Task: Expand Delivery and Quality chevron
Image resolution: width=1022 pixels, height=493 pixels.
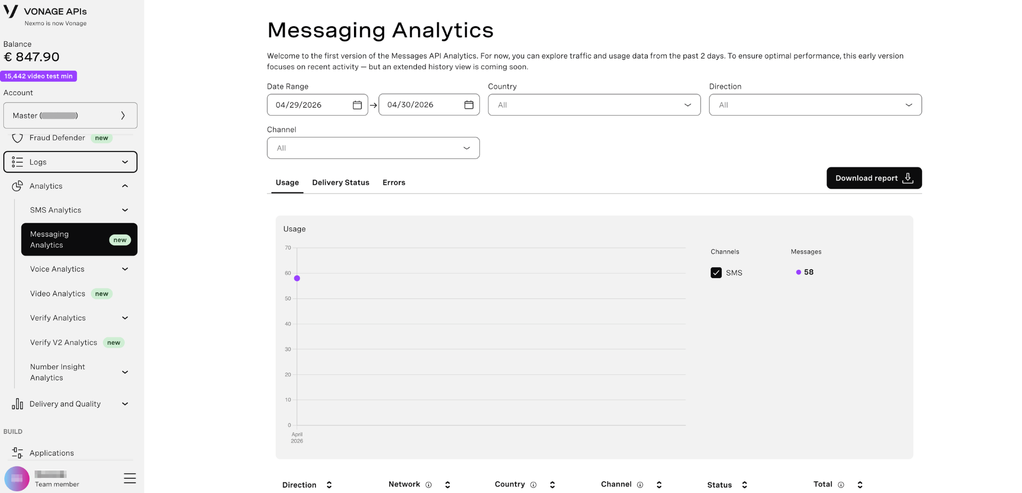Action: click(125, 404)
